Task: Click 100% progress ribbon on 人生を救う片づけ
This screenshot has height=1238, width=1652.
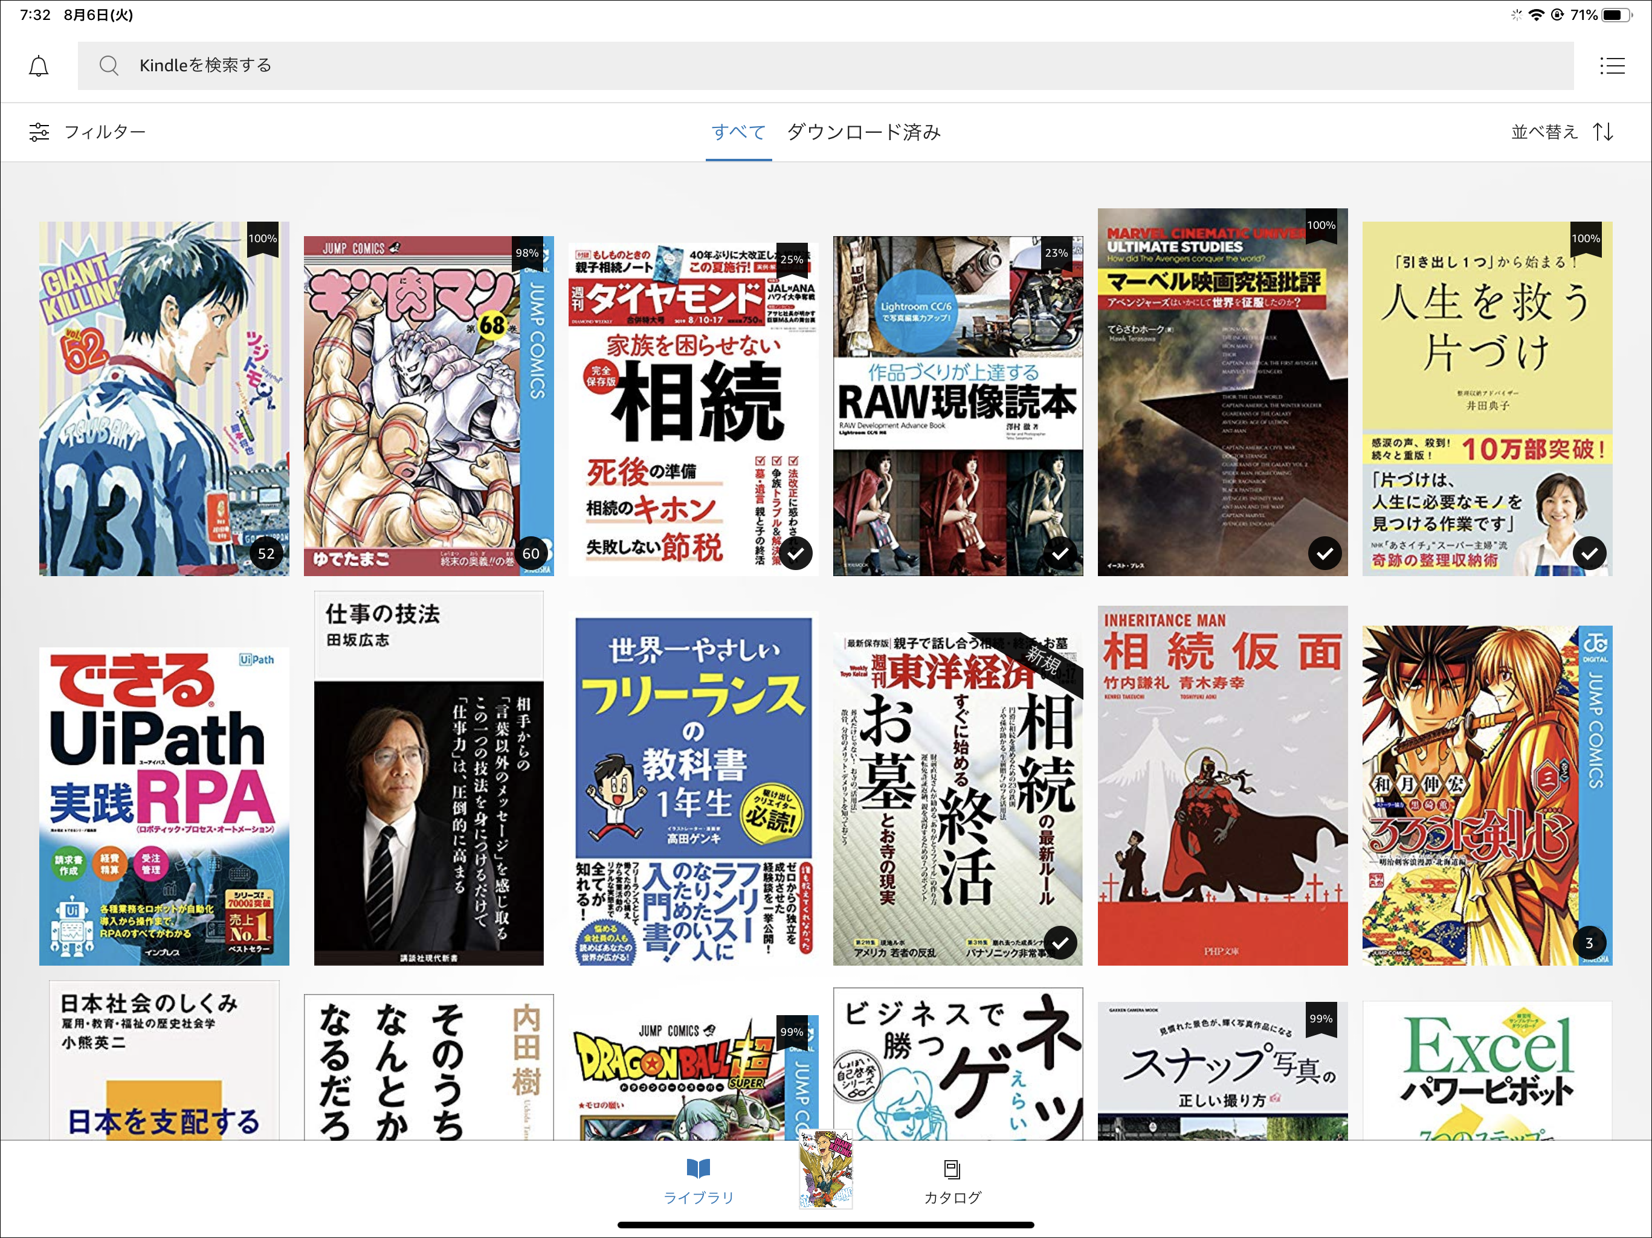Action: (x=1586, y=240)
